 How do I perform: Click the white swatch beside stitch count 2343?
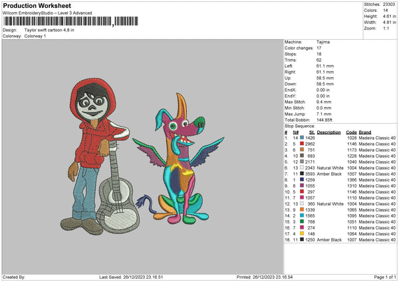302,168
